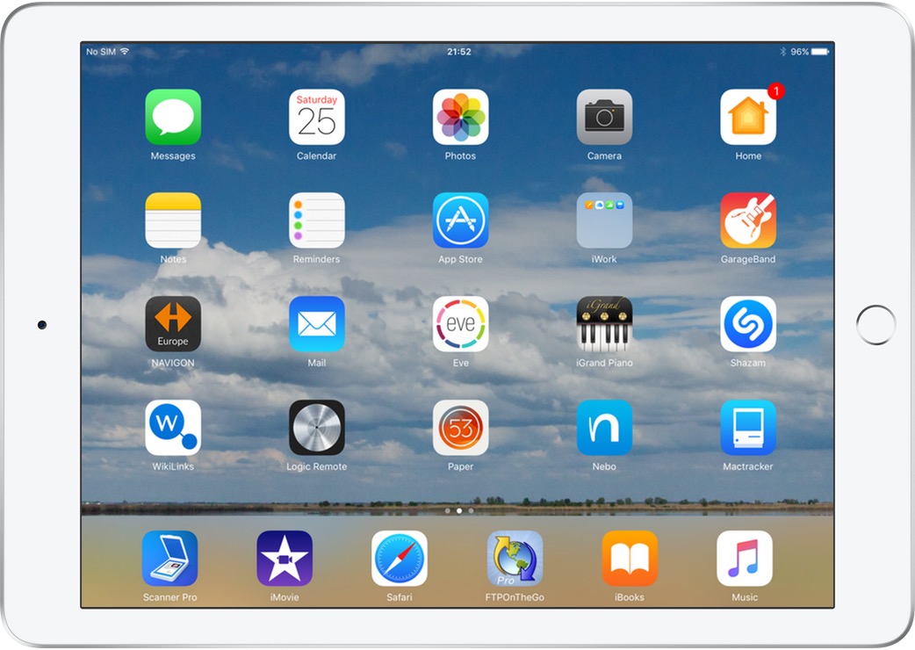The image size is (915, 650).
Task: Open the Messages app
Action: tap(173, 117)
